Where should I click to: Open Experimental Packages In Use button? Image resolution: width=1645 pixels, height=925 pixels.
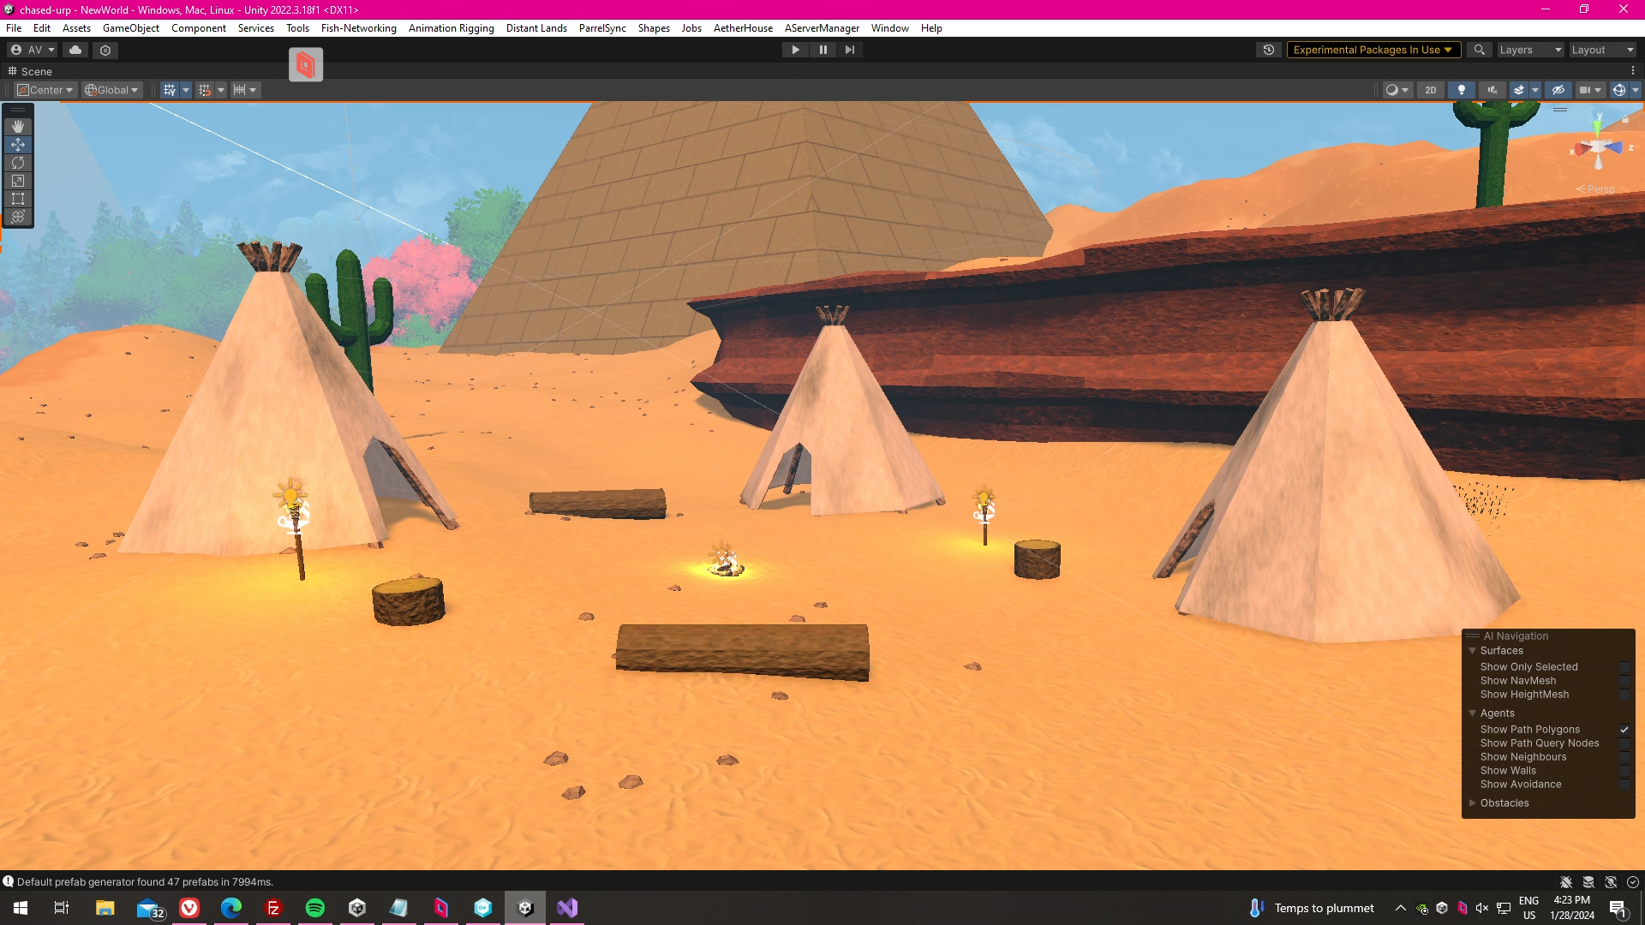click(x=1373, y=50)
